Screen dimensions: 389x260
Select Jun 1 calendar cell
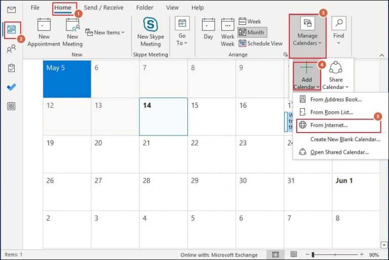pos(356,192)
